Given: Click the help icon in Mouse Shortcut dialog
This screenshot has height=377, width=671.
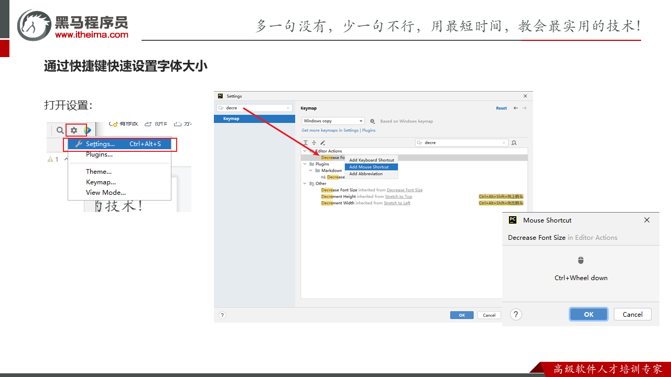Looking at the screenshot, I should coord(516,314).
